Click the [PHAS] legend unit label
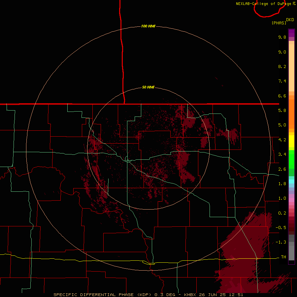 pos(279,23)
